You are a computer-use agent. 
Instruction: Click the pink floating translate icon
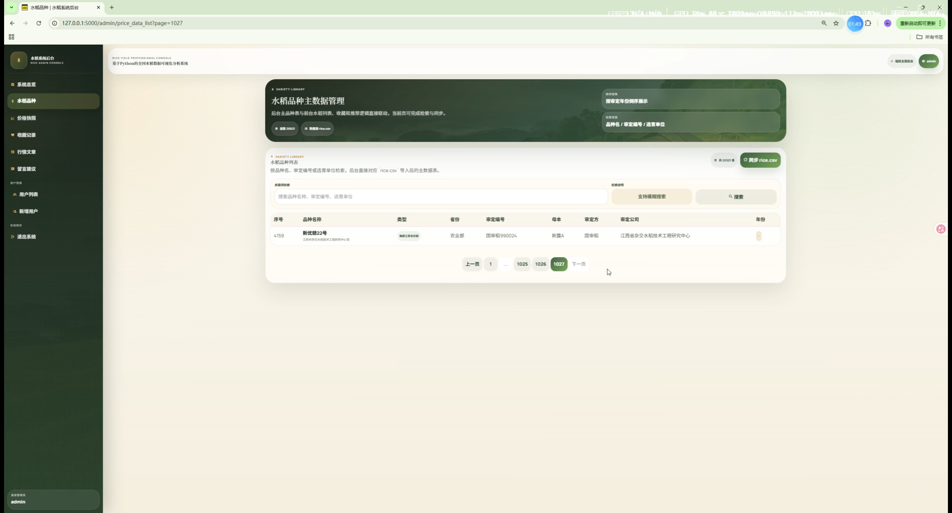click(941, 229)
